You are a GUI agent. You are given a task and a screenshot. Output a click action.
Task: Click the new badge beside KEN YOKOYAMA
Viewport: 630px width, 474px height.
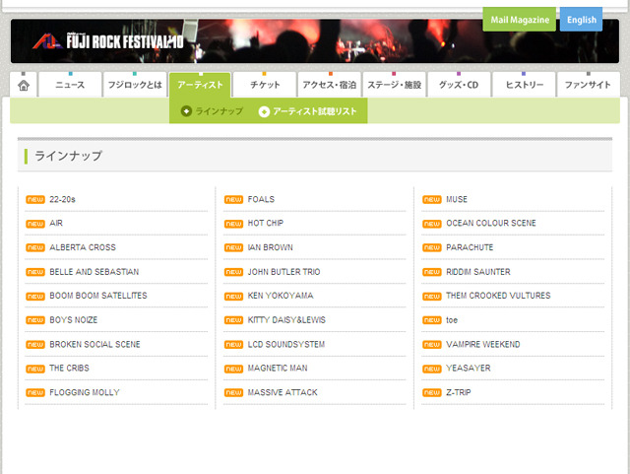click(233, 297)
